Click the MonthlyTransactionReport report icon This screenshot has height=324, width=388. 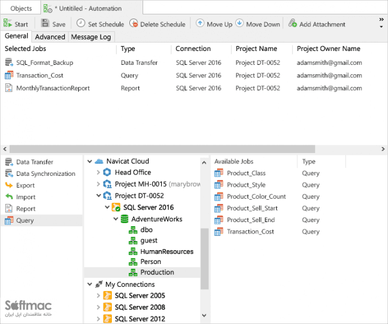click(x=9, y=88)
